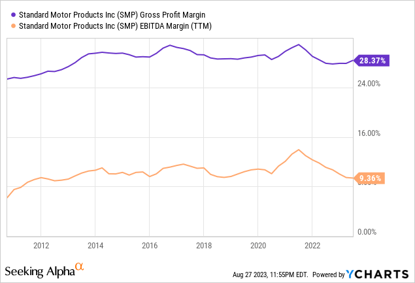Click the 28.37% purple value badge

pos(372,61)
